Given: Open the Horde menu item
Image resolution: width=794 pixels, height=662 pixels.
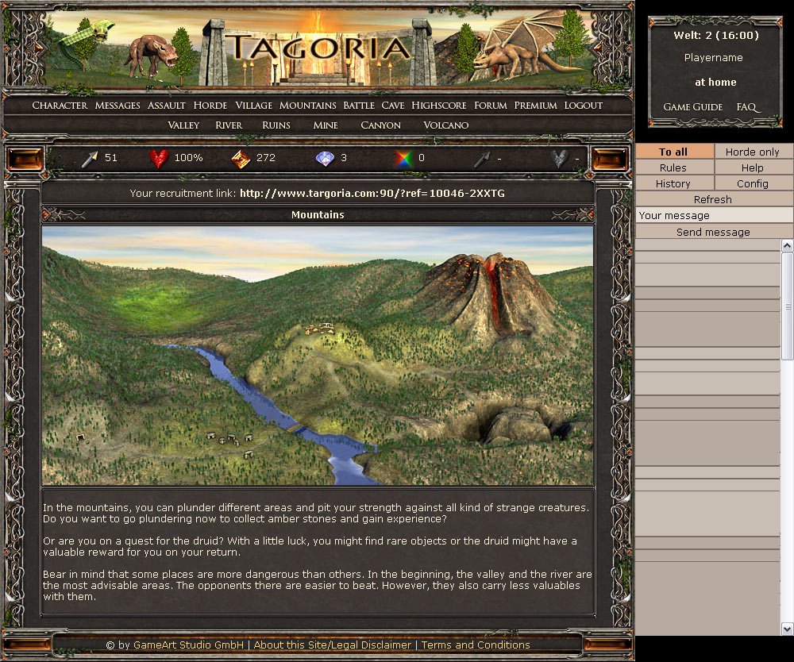Looking at the screenshot, I should coord(210,106).
